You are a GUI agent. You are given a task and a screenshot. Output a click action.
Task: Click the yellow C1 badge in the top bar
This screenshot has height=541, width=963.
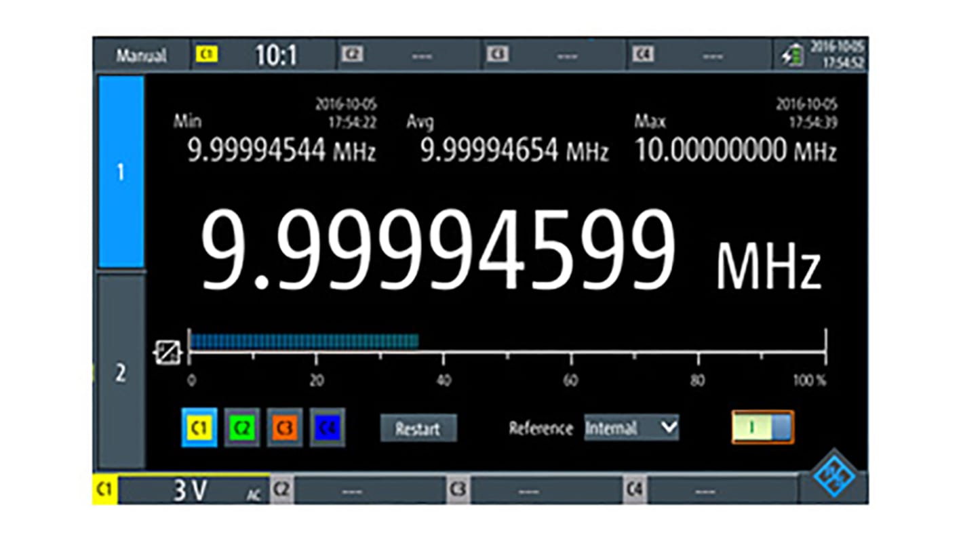[x=207, y=55]
